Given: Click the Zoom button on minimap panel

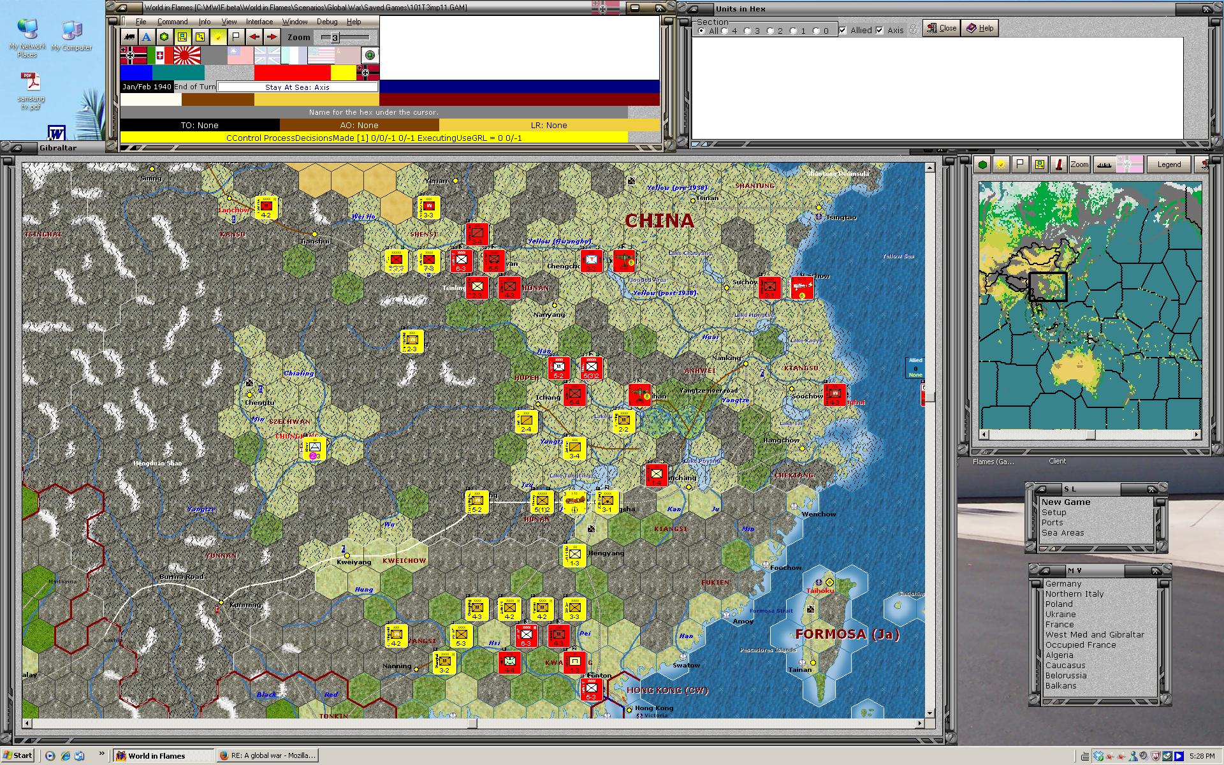Looking at the screenshot, I should tap(1079, 164).
